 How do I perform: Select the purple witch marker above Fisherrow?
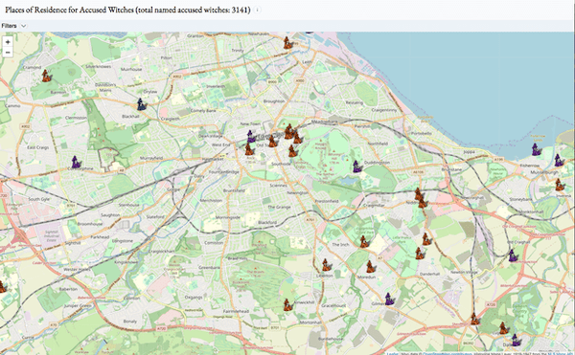click(x=537, y=149)
